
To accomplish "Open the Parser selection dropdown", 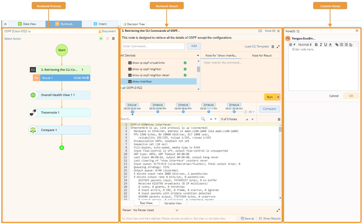I will [177, 210].
